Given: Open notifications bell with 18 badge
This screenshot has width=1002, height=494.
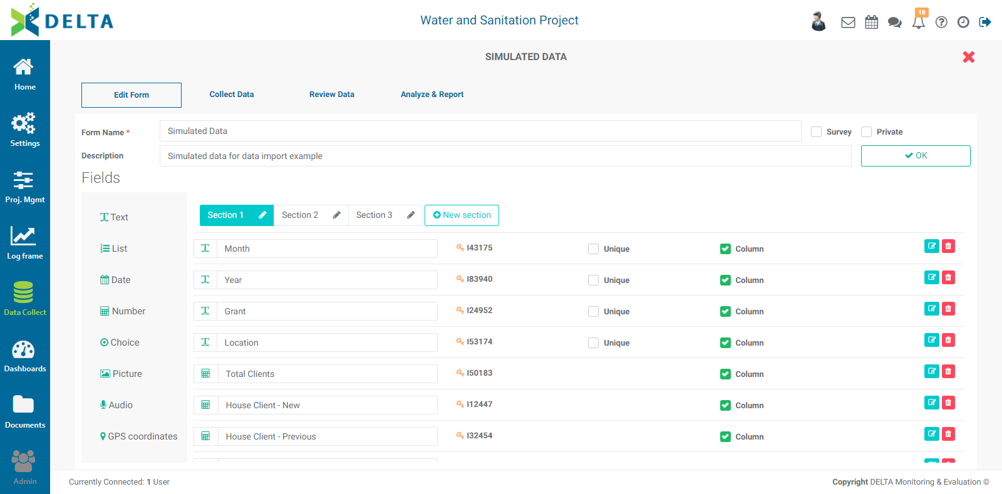Looking at the screenshot, I should coord(919,21).
